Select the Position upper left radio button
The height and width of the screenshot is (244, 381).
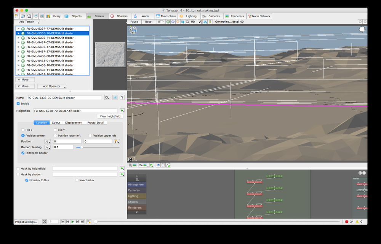(x=90, y=135)
